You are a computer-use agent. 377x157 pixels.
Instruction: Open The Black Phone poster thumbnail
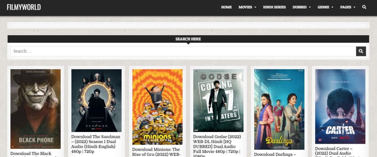(36, 109)
